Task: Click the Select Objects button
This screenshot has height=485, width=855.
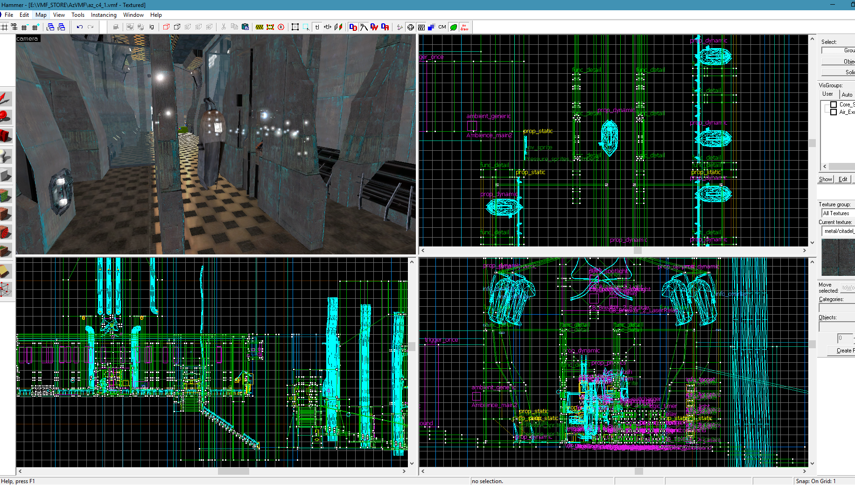Action: [838, 62]
